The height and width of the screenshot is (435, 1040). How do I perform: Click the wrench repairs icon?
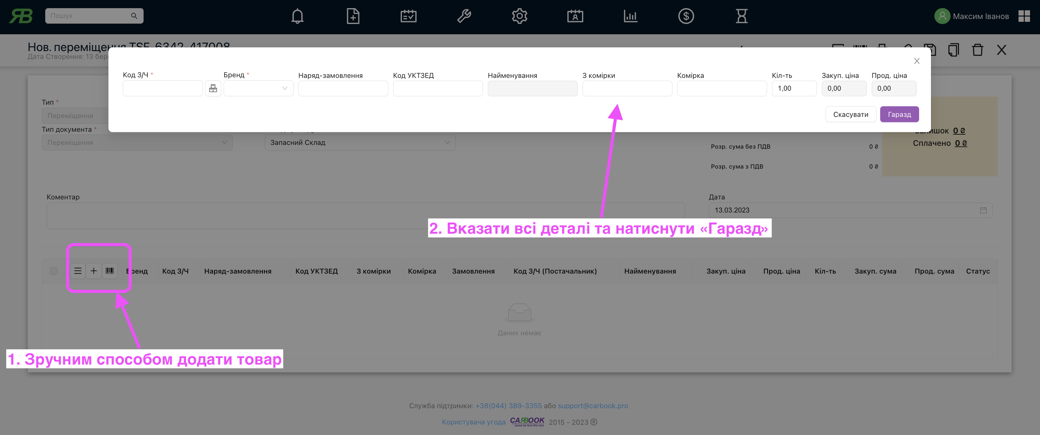(464, 16)
